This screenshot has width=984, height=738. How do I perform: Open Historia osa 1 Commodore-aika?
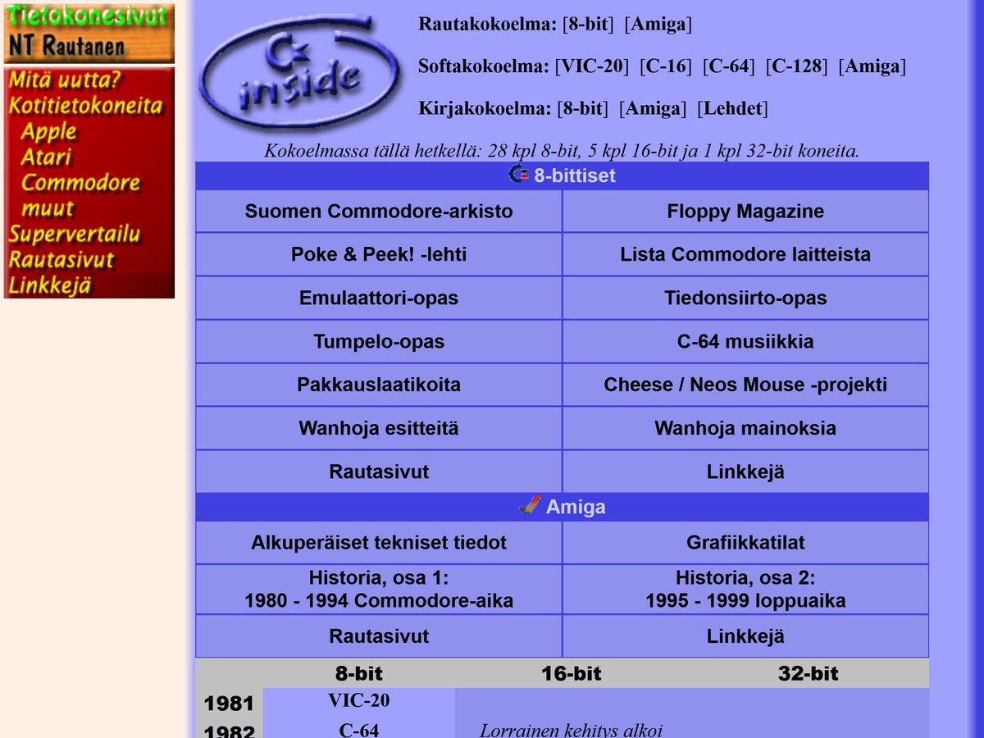click(379, 589)
